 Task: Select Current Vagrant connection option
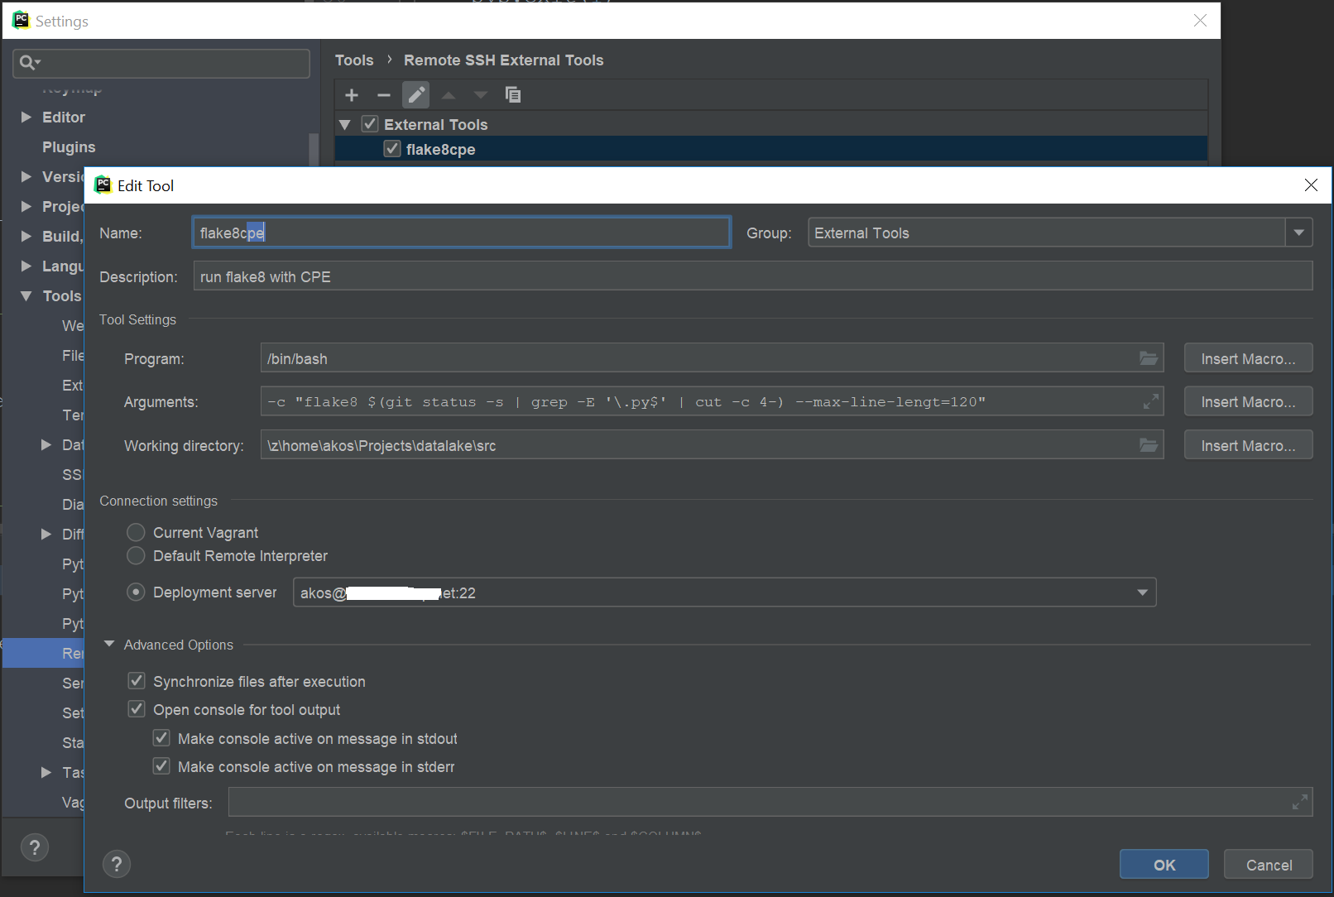(x=136, y=532)
